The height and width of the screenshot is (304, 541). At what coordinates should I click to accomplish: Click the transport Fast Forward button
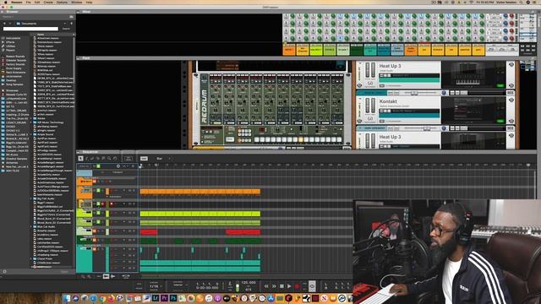274,286
